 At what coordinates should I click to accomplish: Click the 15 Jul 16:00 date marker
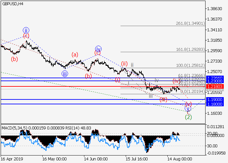[x=137, y=159]
